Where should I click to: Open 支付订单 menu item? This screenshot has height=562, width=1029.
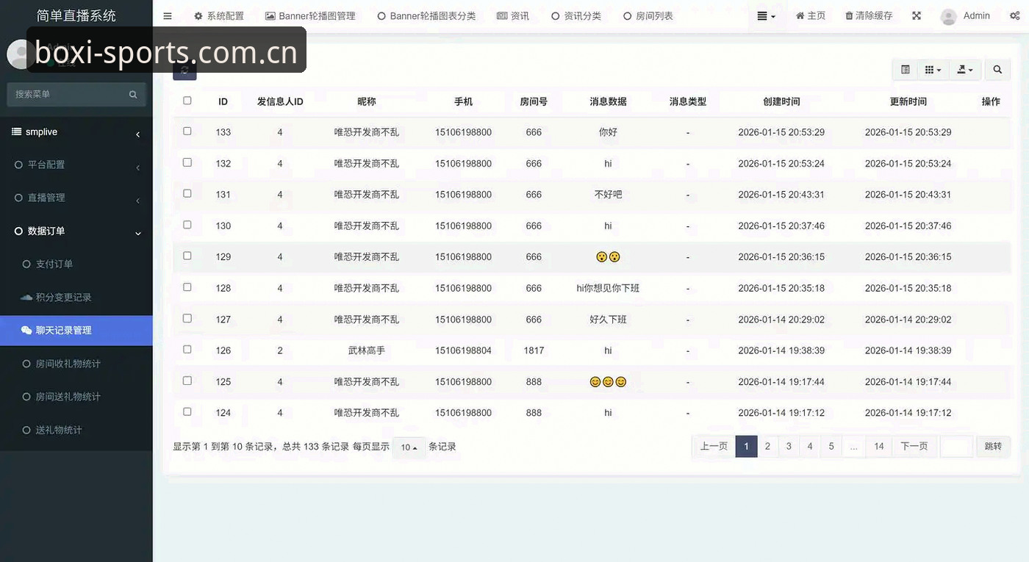[x=76, y=264]
